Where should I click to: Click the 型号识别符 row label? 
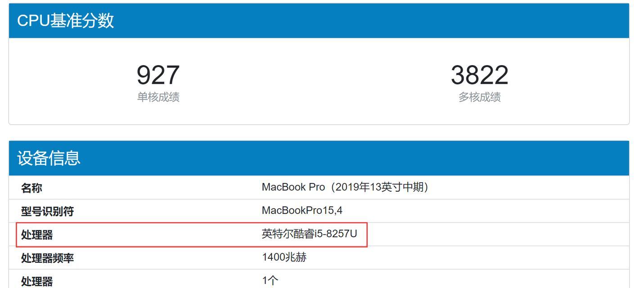47,211
